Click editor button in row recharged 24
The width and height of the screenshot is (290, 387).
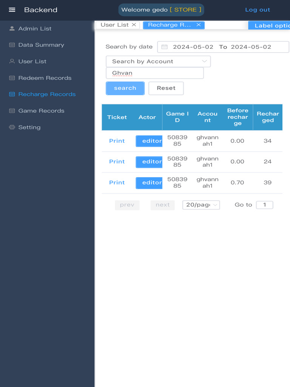pos(149,162)
